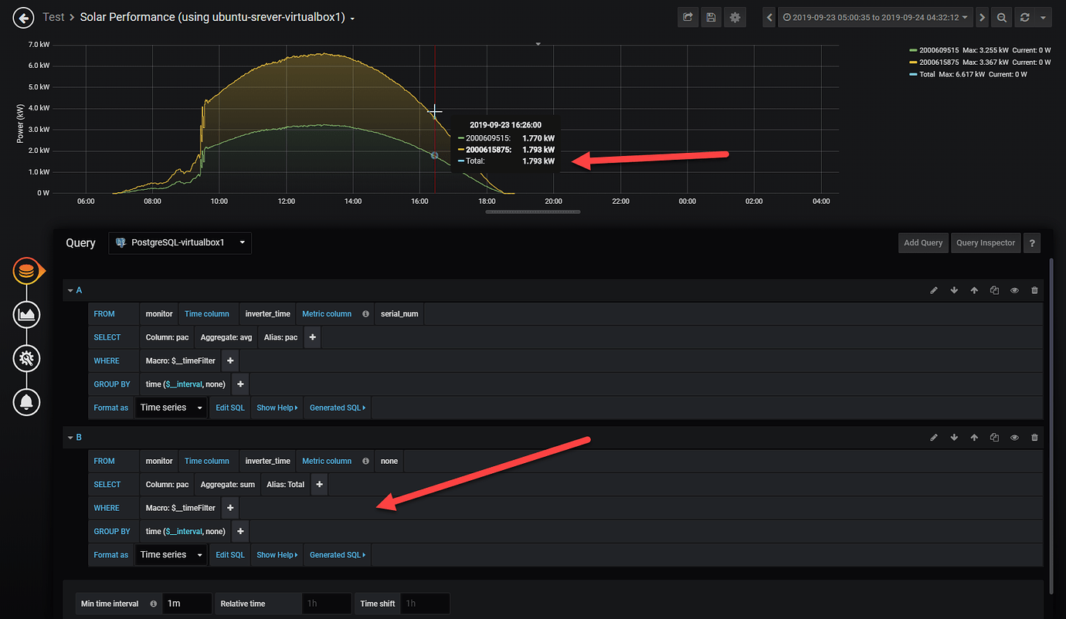
Task: Open the Format as dropdown in query A
Action: [171, 407]
